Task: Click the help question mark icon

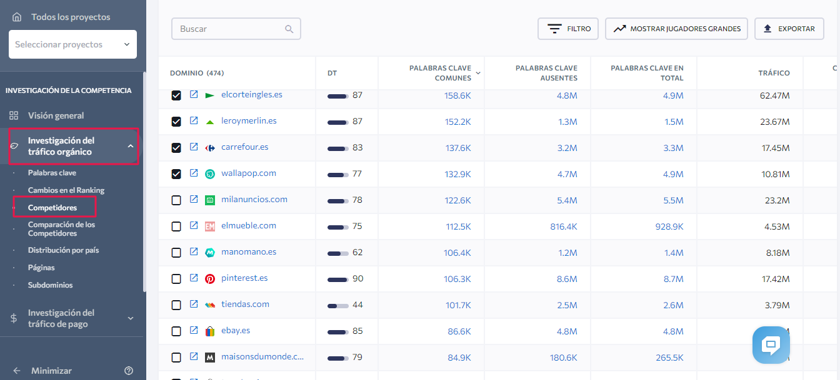Action: pos(129,371)
